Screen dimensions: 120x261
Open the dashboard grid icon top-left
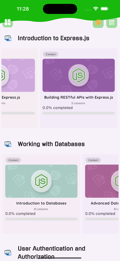8,23
